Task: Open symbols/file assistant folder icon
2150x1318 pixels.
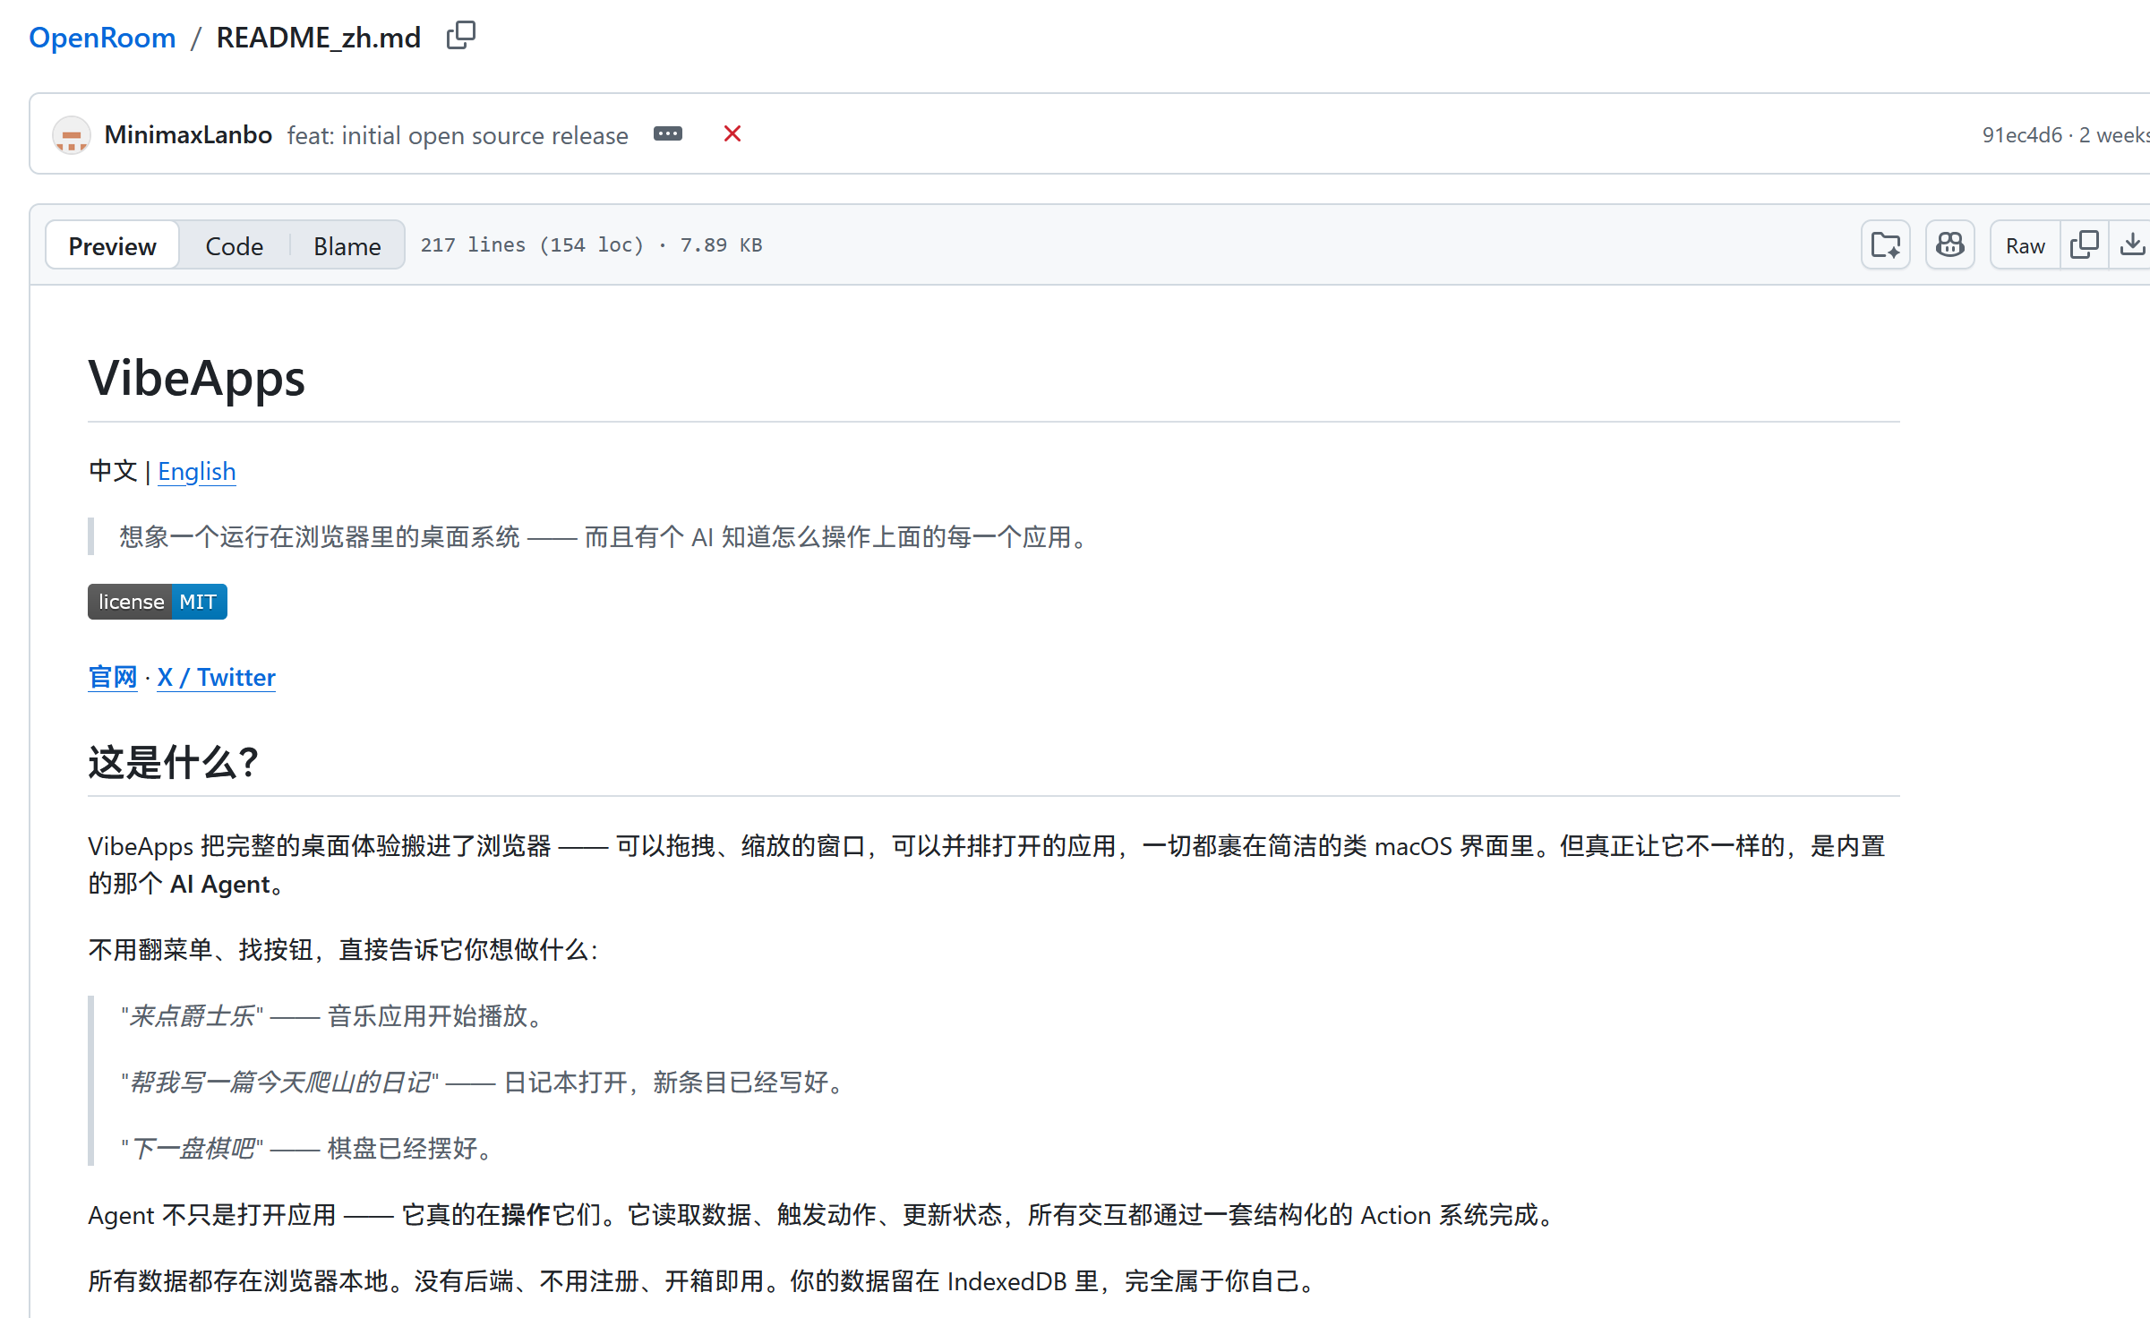Action: [1885, 245]
